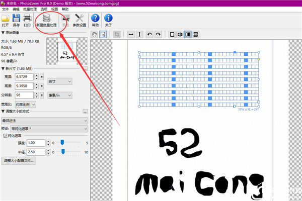Select the hand pan tool

[95, 34]
